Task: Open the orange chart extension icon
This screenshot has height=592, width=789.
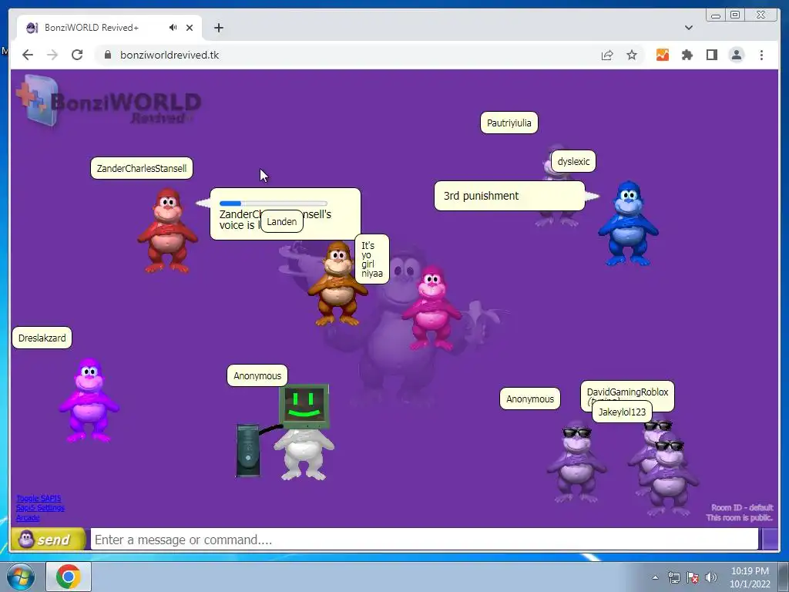Action: point(663,55)
